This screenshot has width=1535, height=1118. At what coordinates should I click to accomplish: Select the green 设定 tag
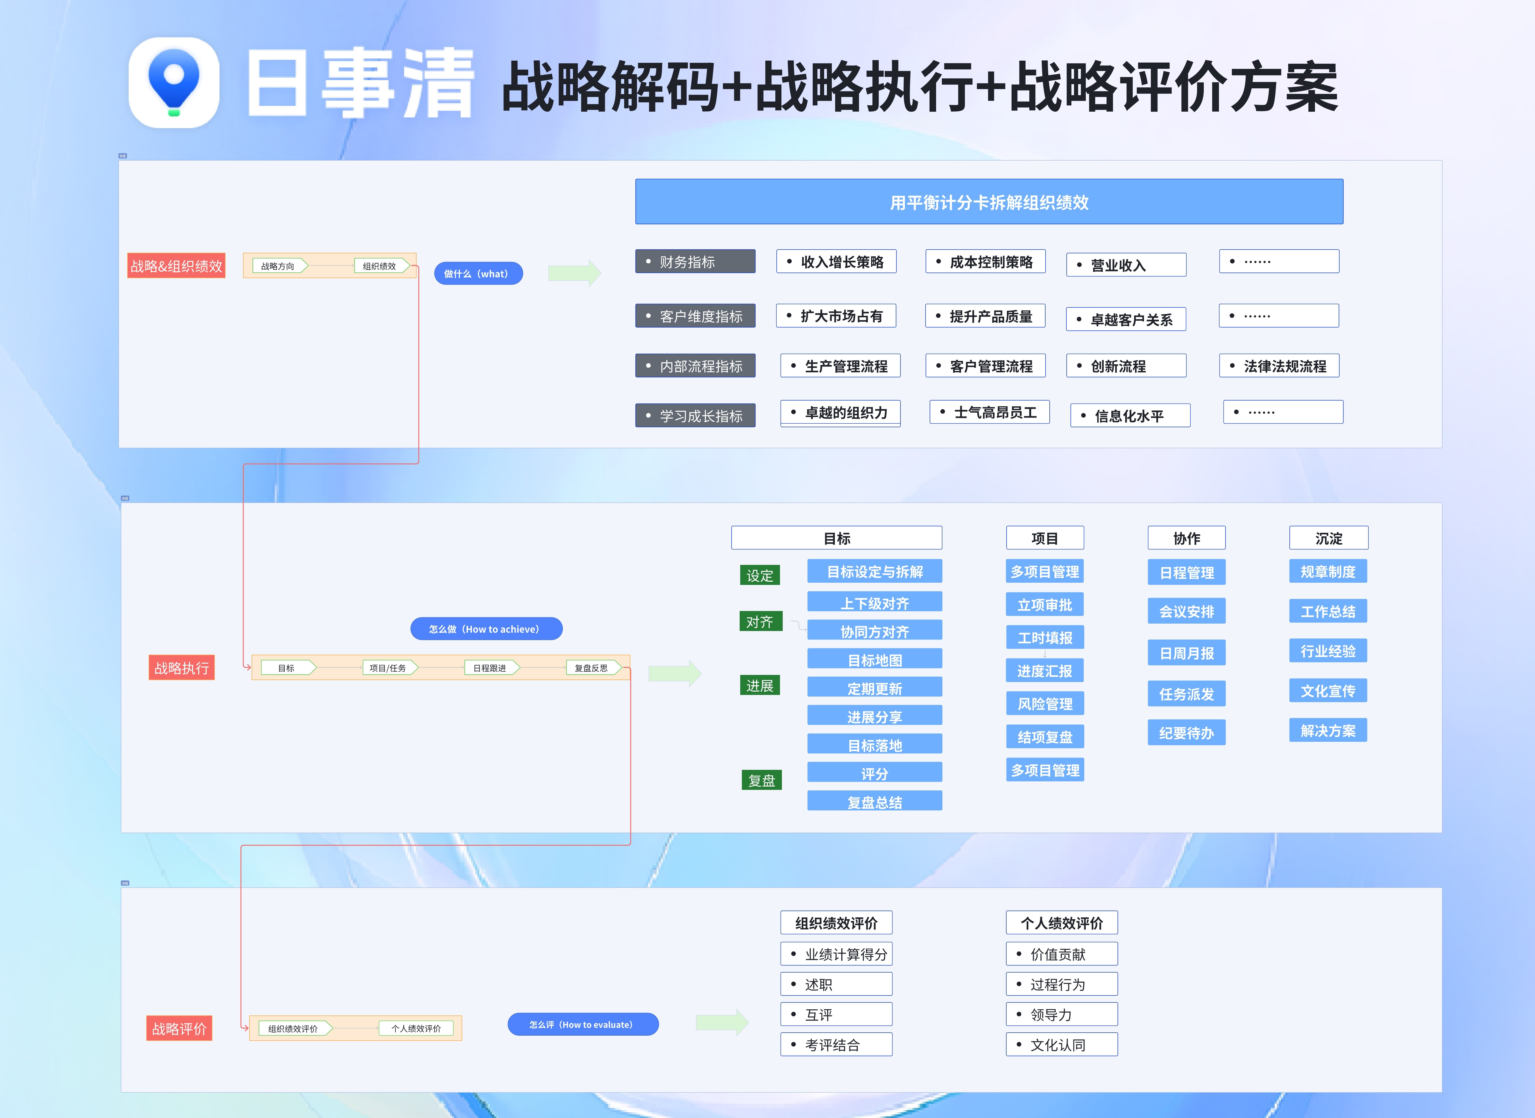[759, 575]
